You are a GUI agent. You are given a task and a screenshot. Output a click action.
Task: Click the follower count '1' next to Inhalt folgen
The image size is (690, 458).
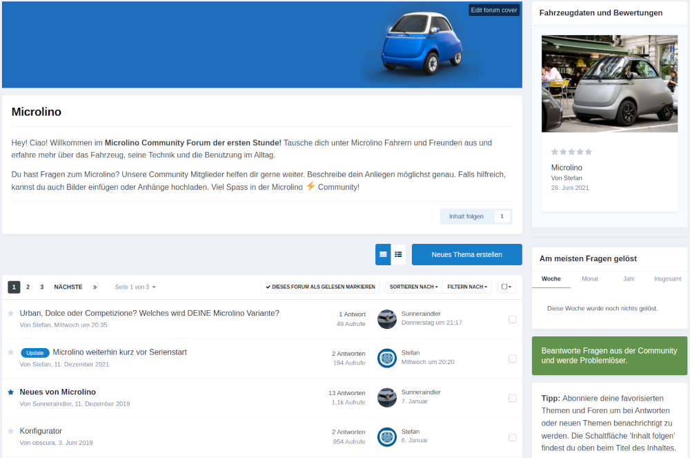502,216
